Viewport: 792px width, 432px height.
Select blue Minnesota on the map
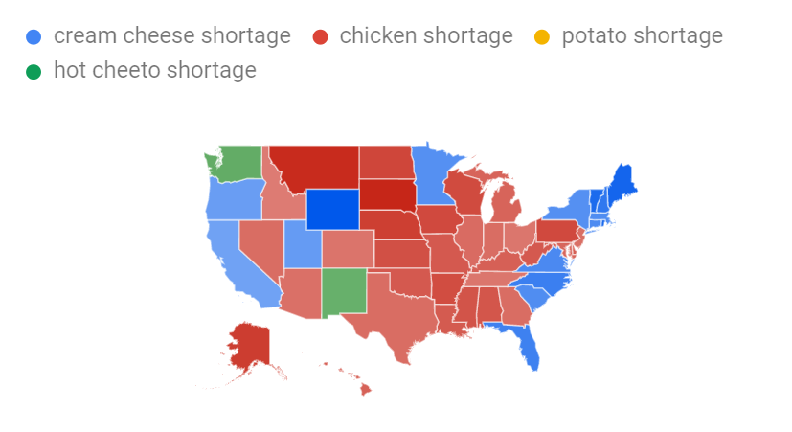point(432,177)
